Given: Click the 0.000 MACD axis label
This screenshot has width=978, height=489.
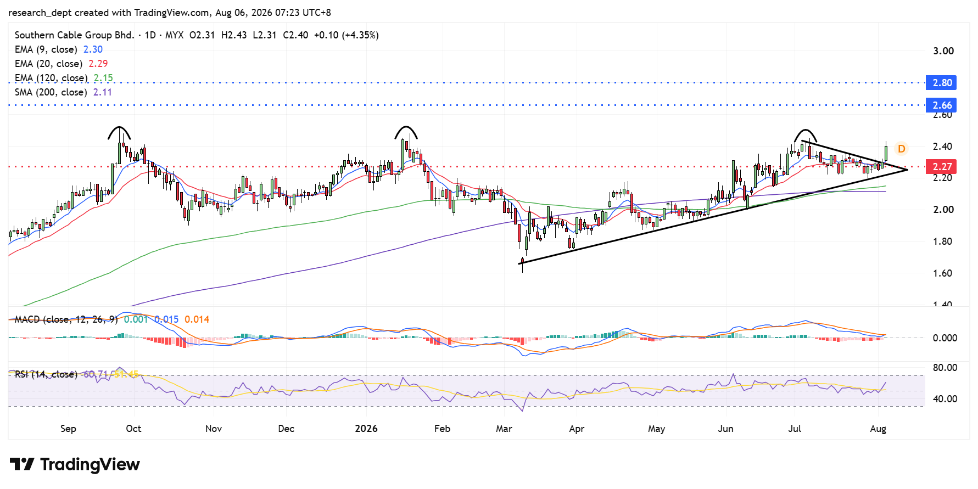Looking at the screenshot, I should pyautogui.click(x=945, y=338).
